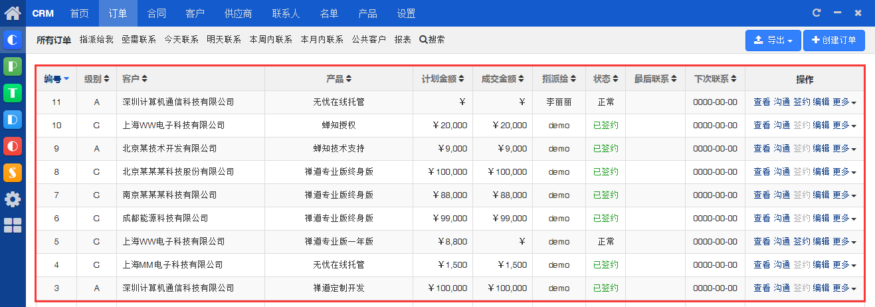
Task: Open the sidebar settings gear icon
Action: coord(13,199)
